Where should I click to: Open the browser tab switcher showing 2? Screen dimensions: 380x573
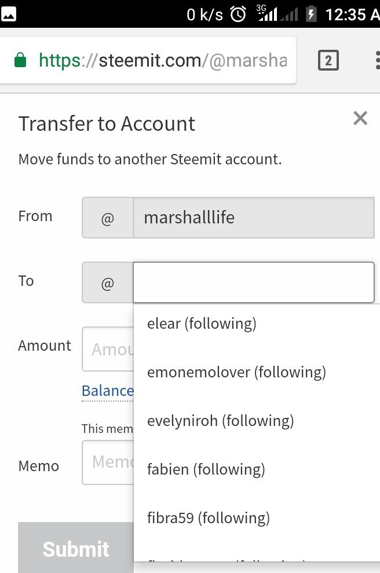click(328, 60)
